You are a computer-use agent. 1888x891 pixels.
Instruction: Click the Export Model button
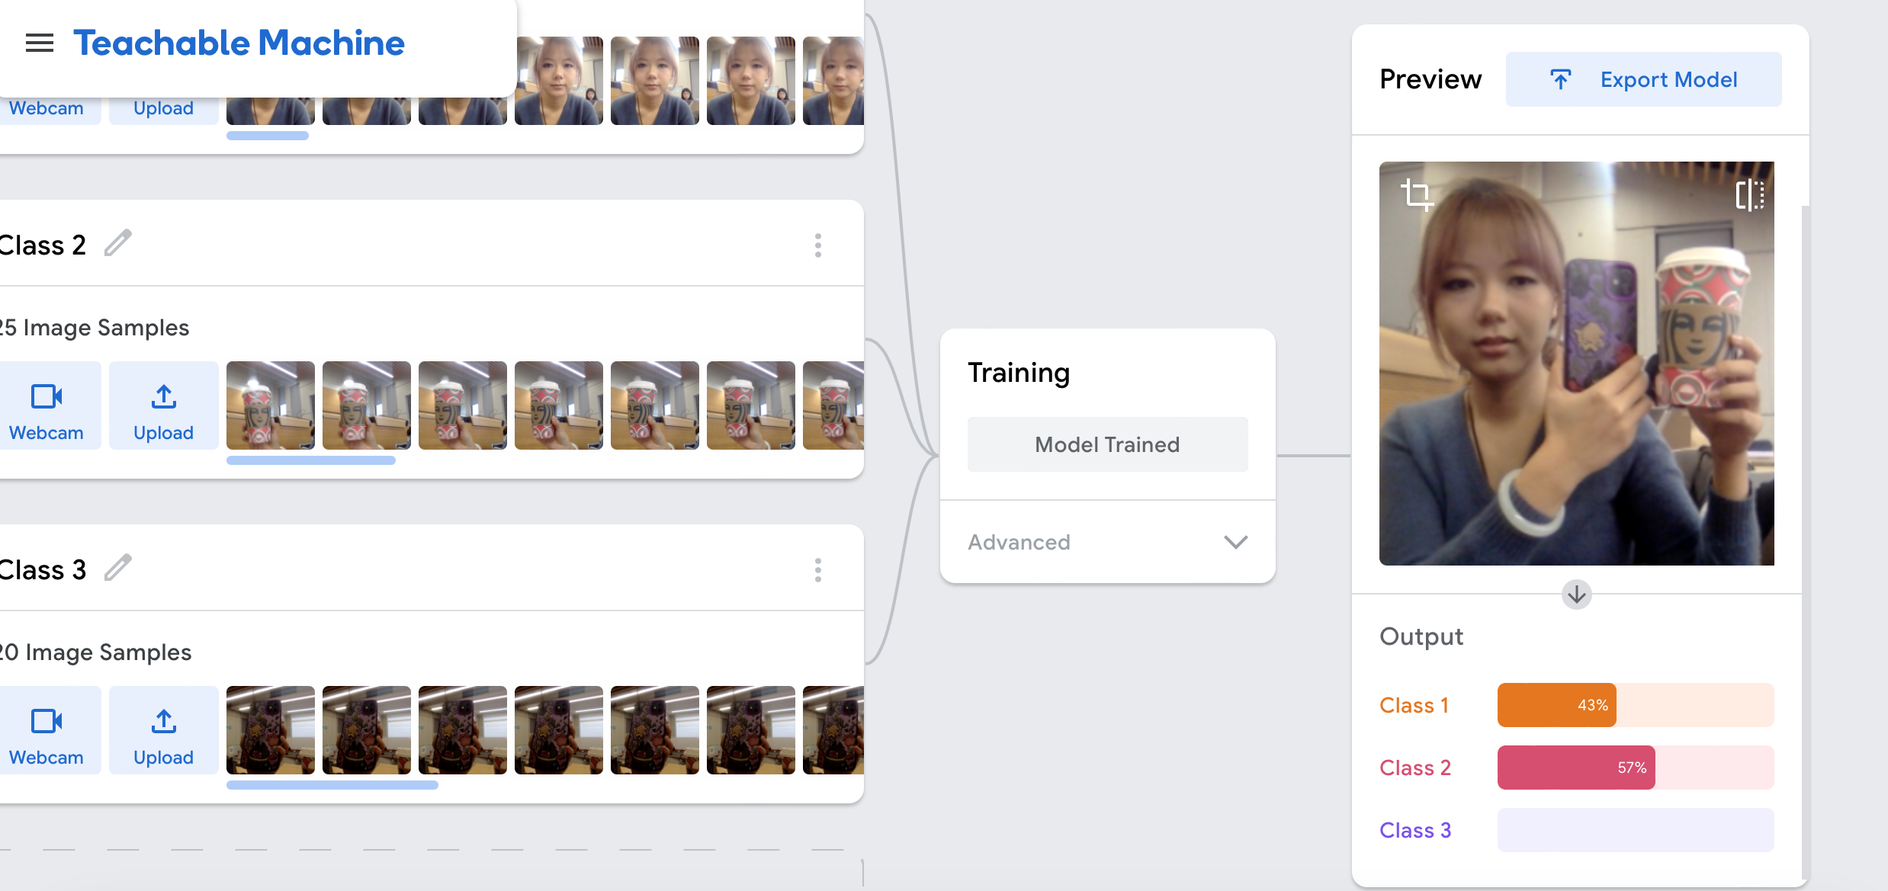1643,79
